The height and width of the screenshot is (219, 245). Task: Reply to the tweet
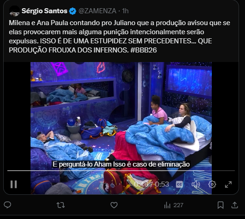click(x=7, y=205)
